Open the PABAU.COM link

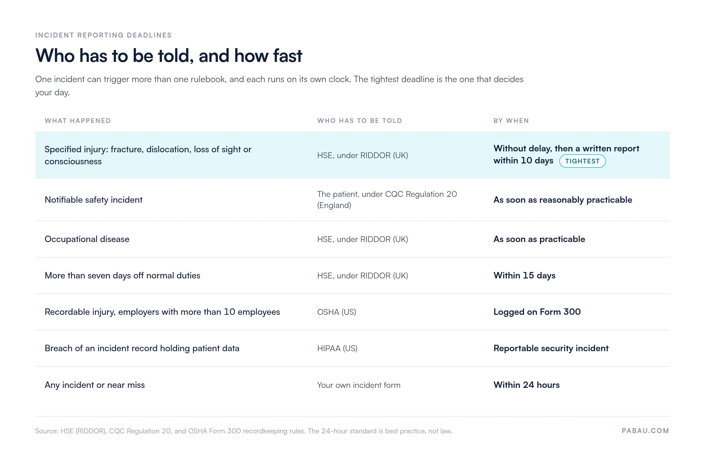click(x=645, y=430)
